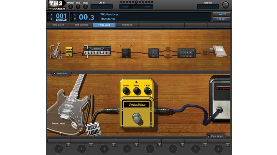The height and width of the screenshot is (155, 277).
Task: Adjust the LIVE knob
Action: coord(78,7)
